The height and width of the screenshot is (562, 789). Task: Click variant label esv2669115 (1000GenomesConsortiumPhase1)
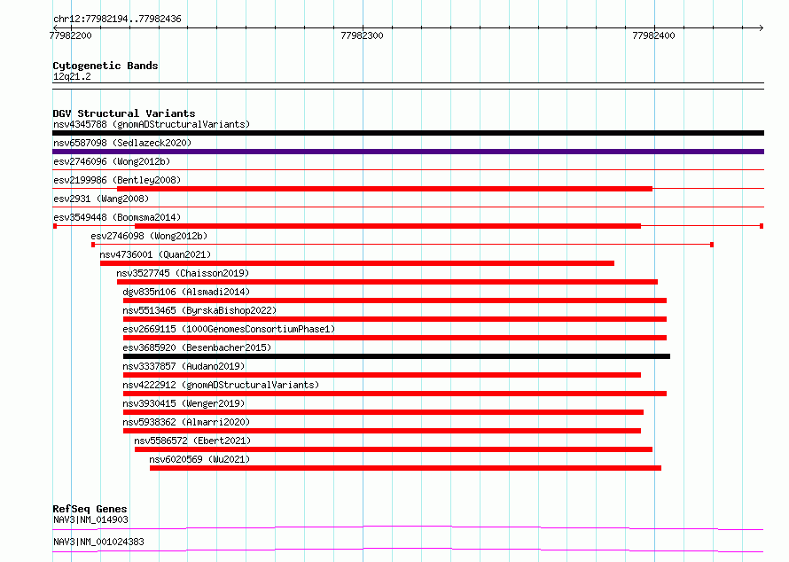229,329
